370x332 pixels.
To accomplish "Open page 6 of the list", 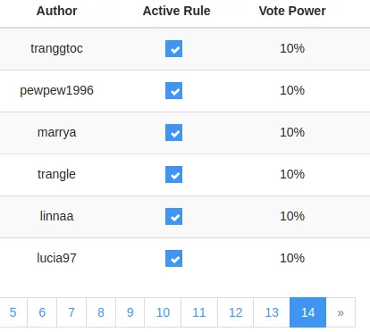I will pyautogui.click(x=42, y=312).
